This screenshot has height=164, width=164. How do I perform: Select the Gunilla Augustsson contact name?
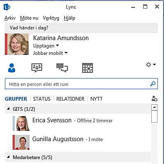coord(58,139)
